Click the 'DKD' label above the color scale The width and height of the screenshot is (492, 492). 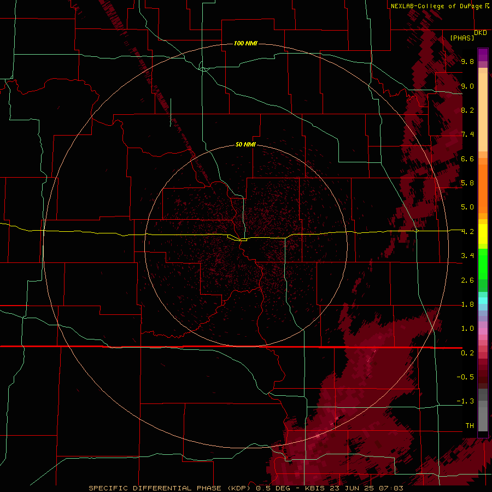point(481,32)
